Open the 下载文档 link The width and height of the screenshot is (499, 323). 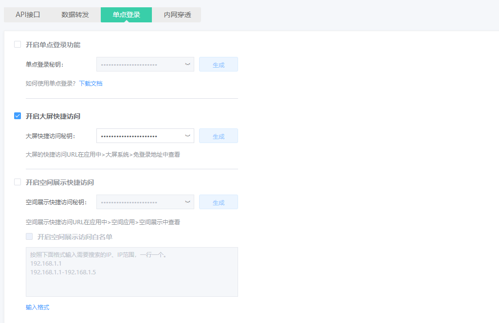91,84
